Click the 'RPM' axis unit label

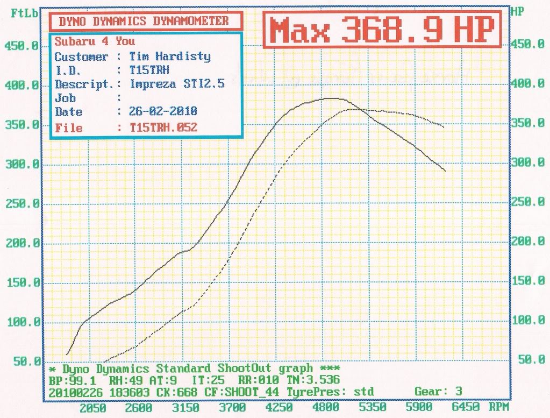click(x=499, y=407)
